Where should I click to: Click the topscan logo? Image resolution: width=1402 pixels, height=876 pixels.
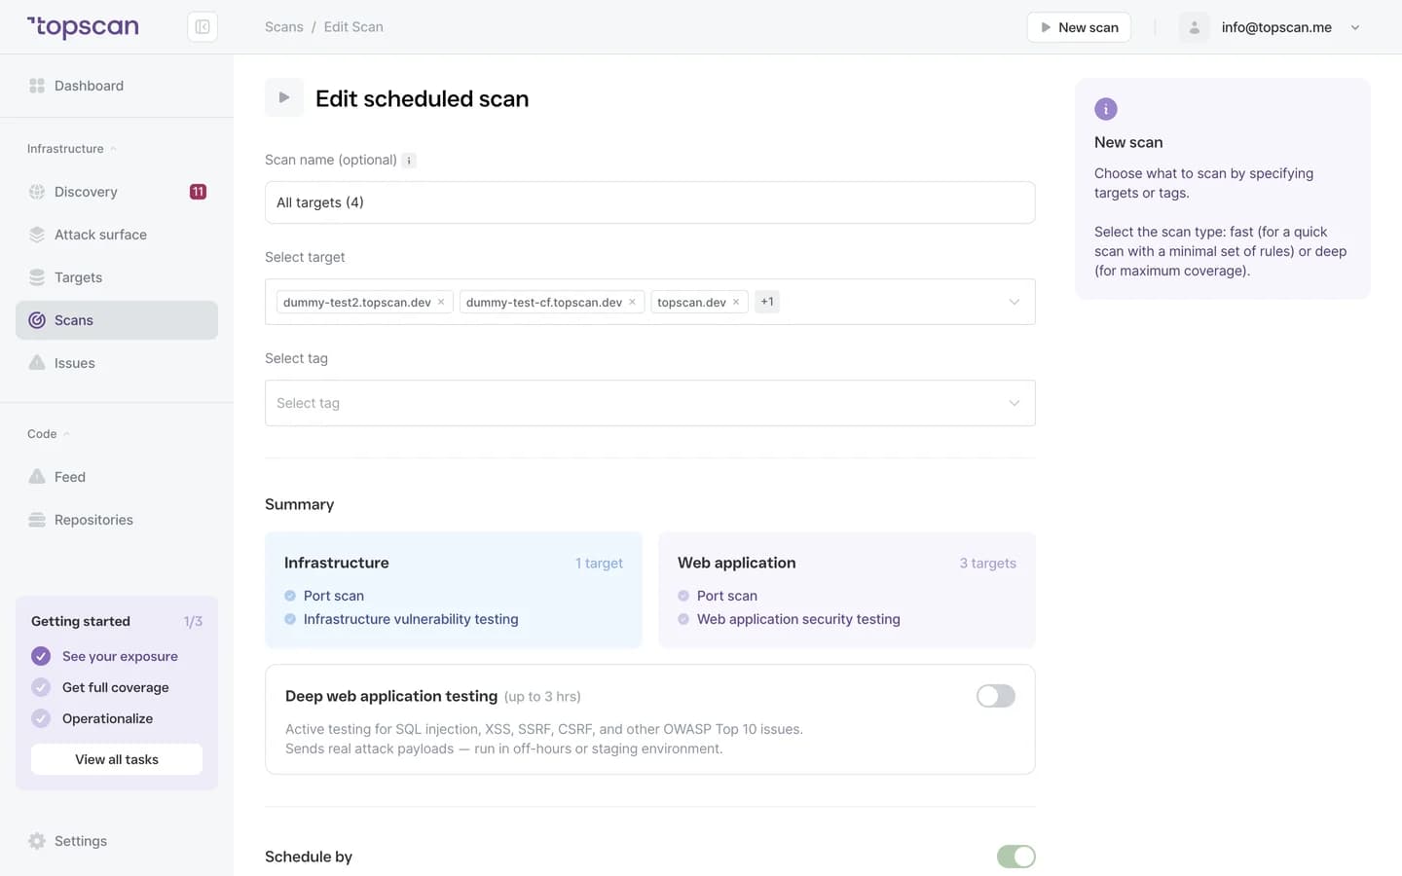tap(83, 27)
